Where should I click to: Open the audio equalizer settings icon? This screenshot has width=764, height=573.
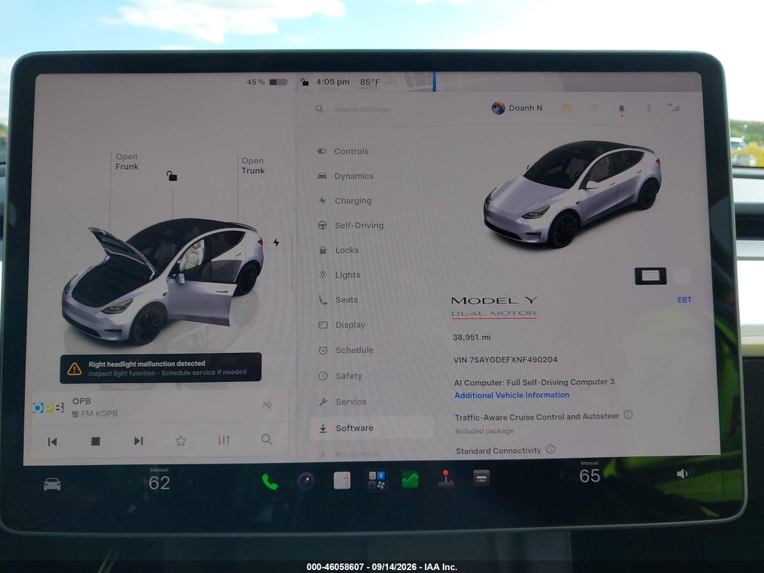pyautogui.click(x=224, y=440)
